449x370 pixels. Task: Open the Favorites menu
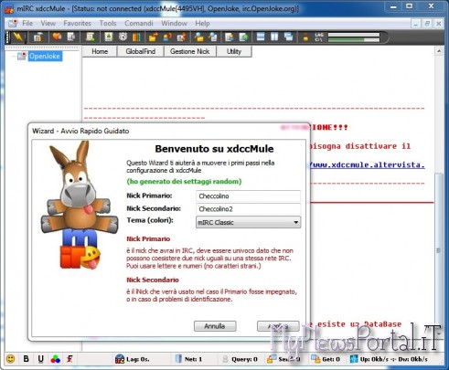click(x=77, y=24)
